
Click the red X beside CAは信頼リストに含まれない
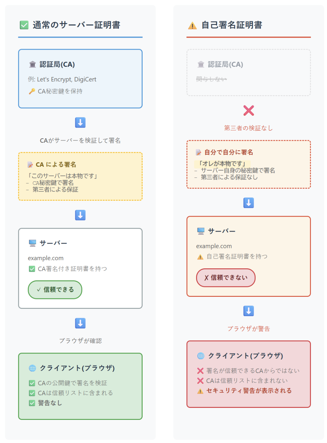coord(200,381)
